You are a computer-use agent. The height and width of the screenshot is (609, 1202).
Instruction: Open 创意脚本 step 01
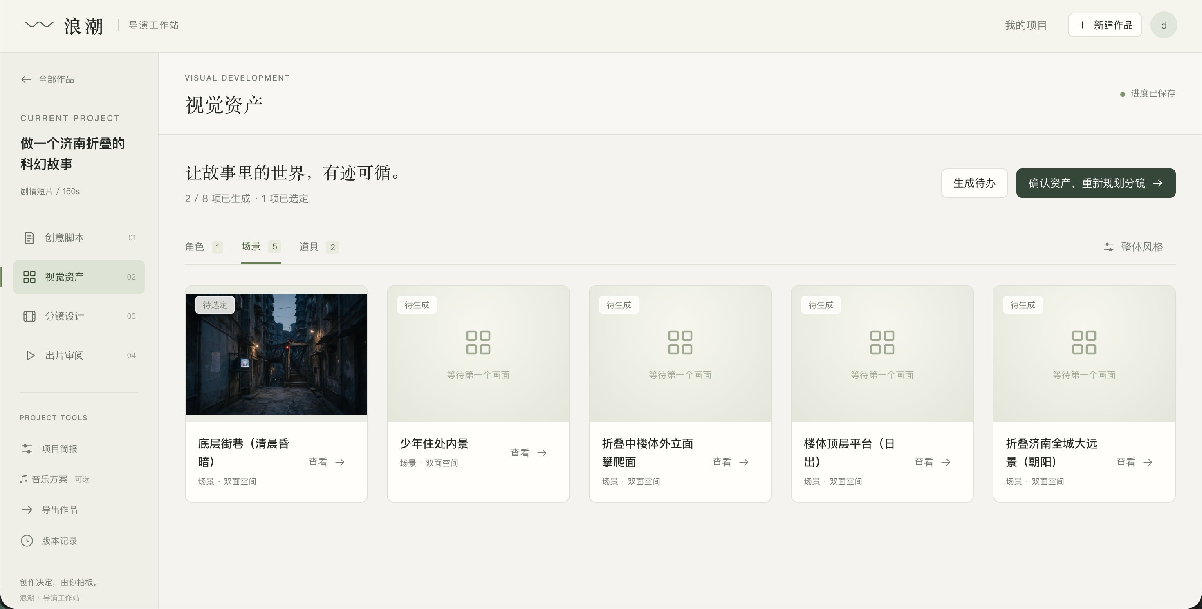[x=79, y=238]
